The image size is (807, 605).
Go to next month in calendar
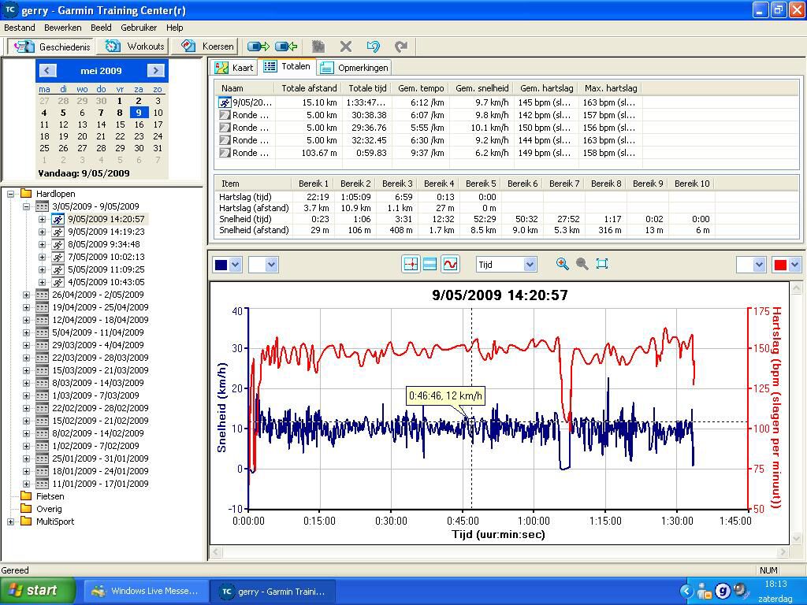click(x=155, y=70)
